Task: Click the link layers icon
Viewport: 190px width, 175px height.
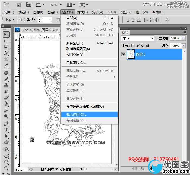Action: 135,169
